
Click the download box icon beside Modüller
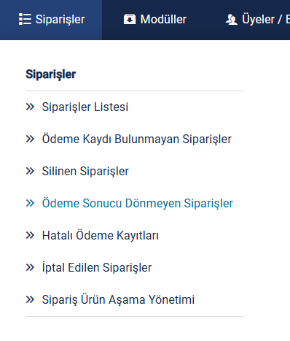click(x=130, y=19)
